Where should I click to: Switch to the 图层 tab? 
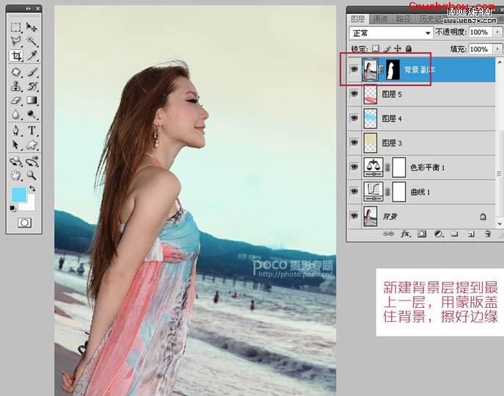(358, 18)
